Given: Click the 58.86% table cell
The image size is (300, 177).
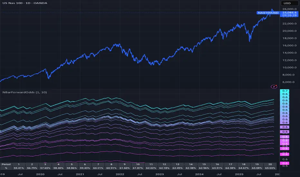Looking at the screenshot, I should [72, 168].
